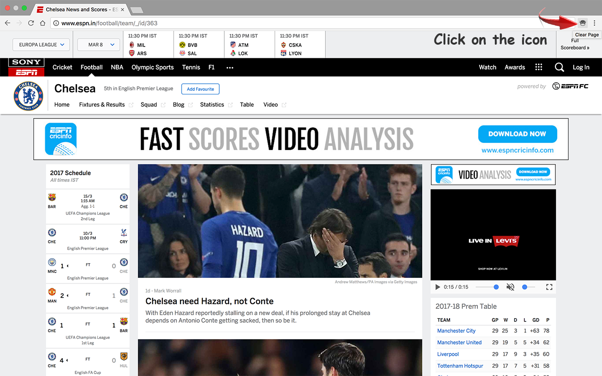Click the video seek slider
Screen dimensions: 602x376
pyautogui.click(x=487, y=287)
